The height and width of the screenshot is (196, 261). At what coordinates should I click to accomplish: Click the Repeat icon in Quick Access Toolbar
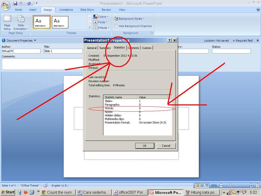pyautogui.click(x=29, y=3)
